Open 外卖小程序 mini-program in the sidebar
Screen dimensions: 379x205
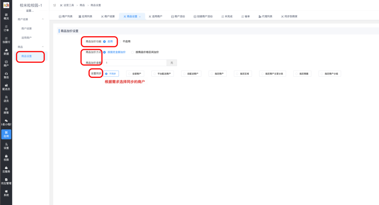pyautogui.click(x=6, y=123)
